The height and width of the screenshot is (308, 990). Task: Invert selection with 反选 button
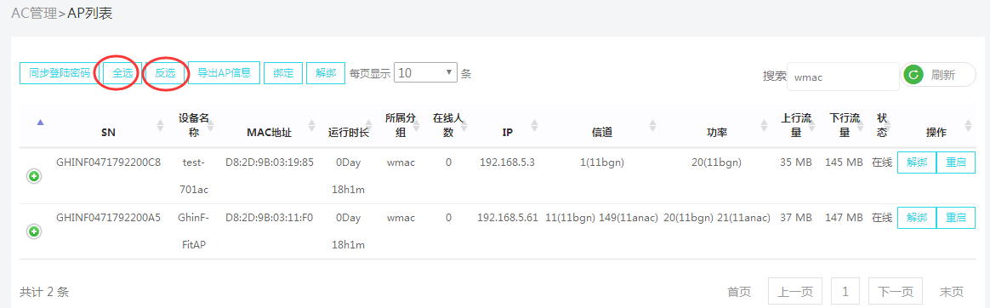tap(165, 72)
